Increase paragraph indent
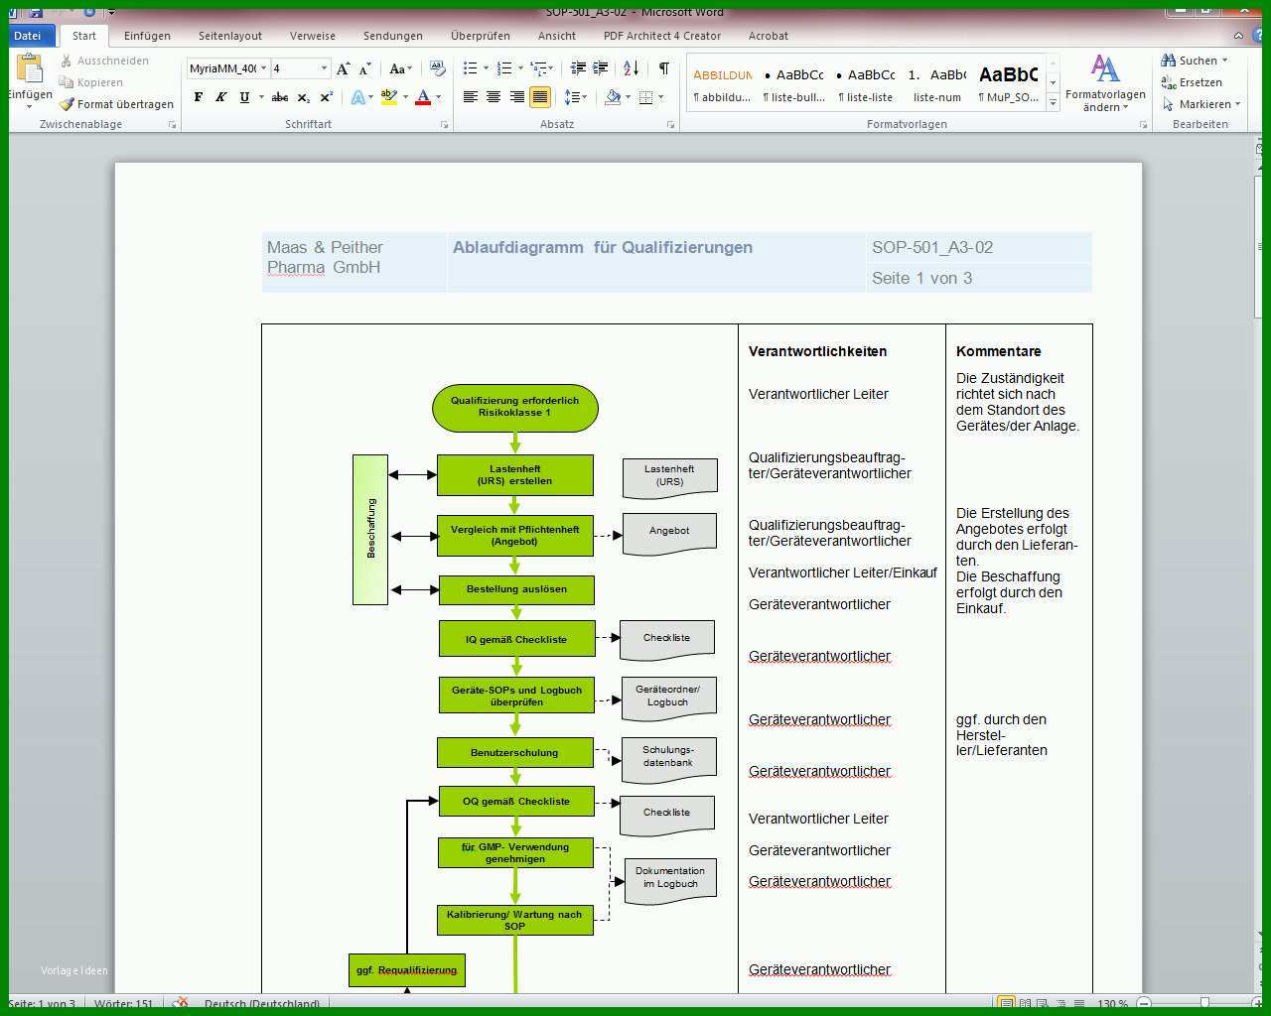Image resolution: width=1271 pixels, height=1016 pixels. point(601,68)
